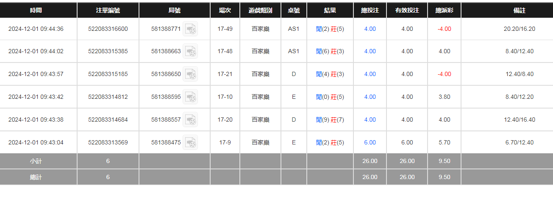Click the result 閒(9) 莊(7) cell
Viewport: 553px width, 212px height.
330,120
